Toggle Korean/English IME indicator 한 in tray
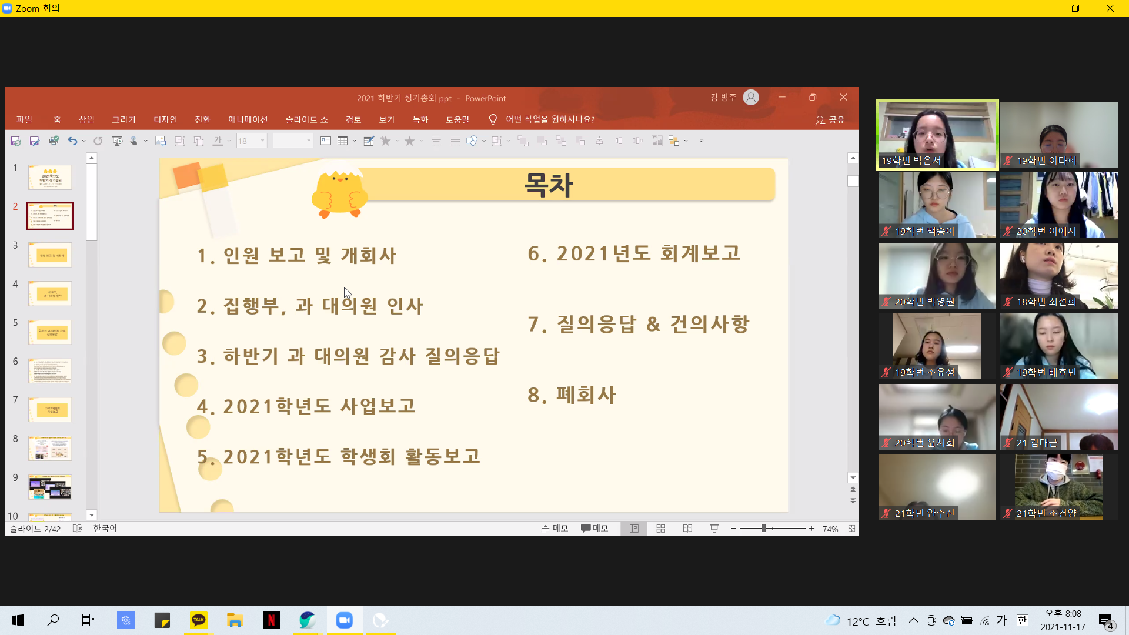This screenshot has width=1129, height=635. [1023, 620]
